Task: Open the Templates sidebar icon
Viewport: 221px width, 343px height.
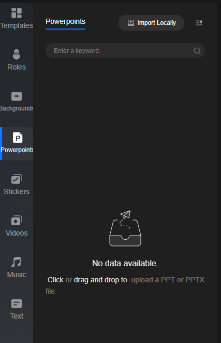Action: (x=17, y=13)
